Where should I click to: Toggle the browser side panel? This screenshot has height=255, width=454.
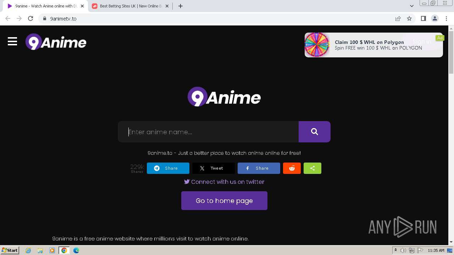(x=423, y=18)
